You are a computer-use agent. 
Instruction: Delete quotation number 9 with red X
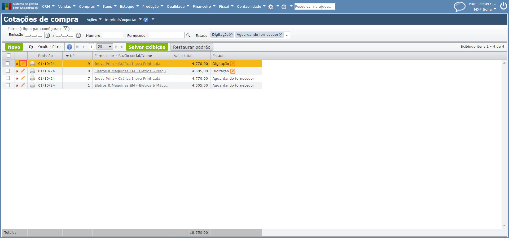point(17,64)
